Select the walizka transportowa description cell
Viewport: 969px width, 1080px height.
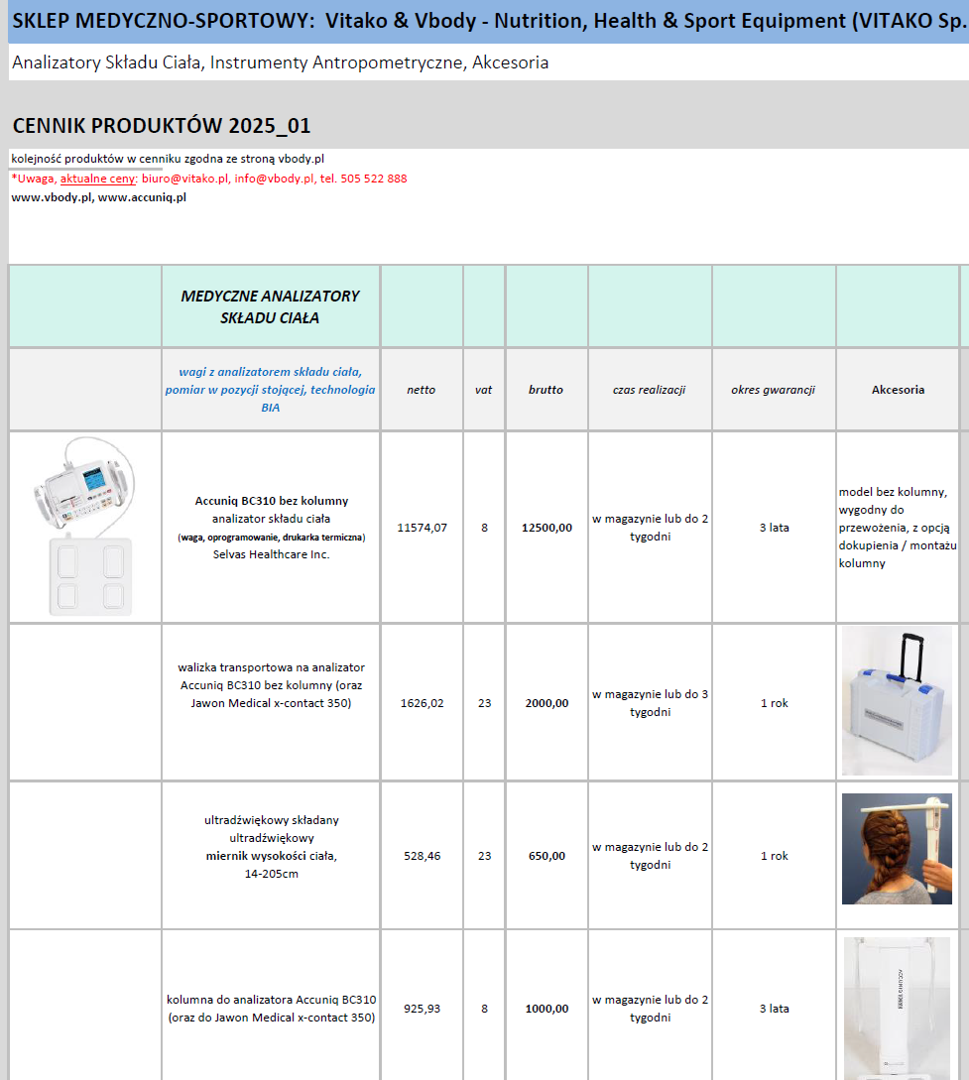(x=271, y=702)
